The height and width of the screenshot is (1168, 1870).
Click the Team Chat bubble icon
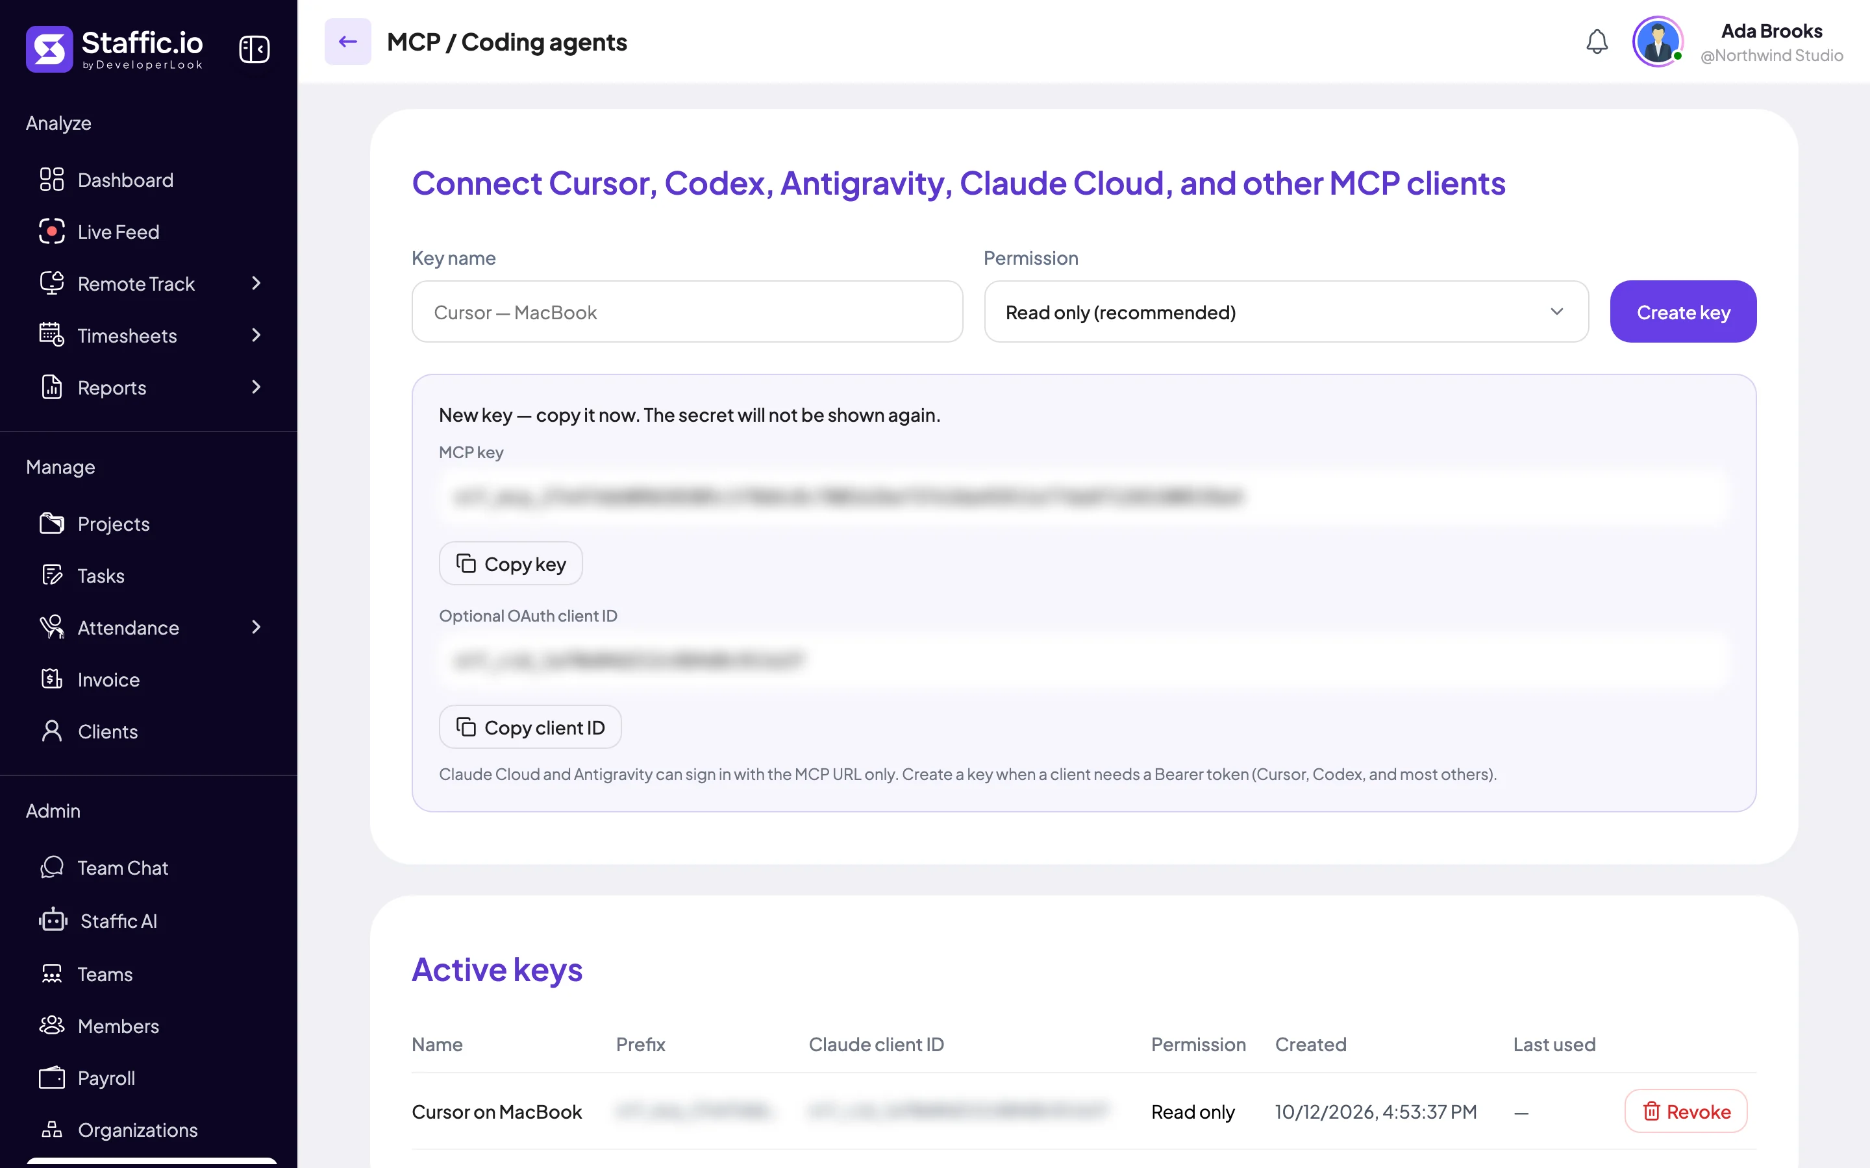pyautogui.click(x=52, y=868)
